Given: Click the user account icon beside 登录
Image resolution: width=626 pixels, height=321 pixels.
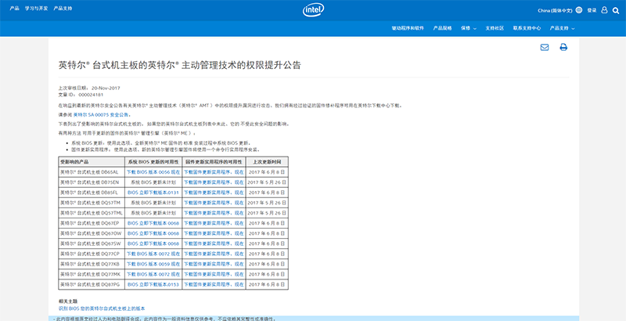Looking at the screenshot, I should click(604, 10).
